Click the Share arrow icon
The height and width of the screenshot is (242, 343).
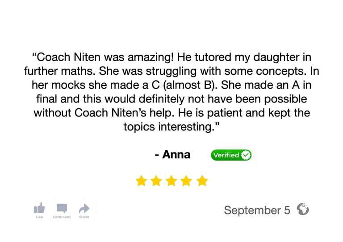[84, 208]
